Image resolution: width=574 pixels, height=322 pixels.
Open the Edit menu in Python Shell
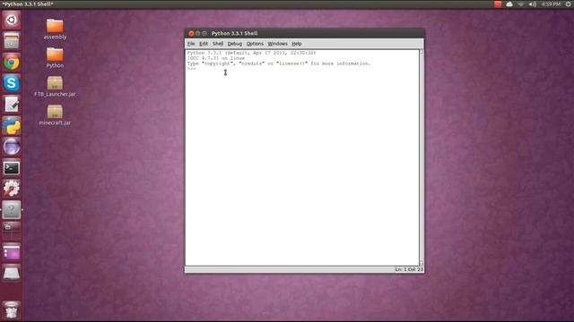point(204,44)
